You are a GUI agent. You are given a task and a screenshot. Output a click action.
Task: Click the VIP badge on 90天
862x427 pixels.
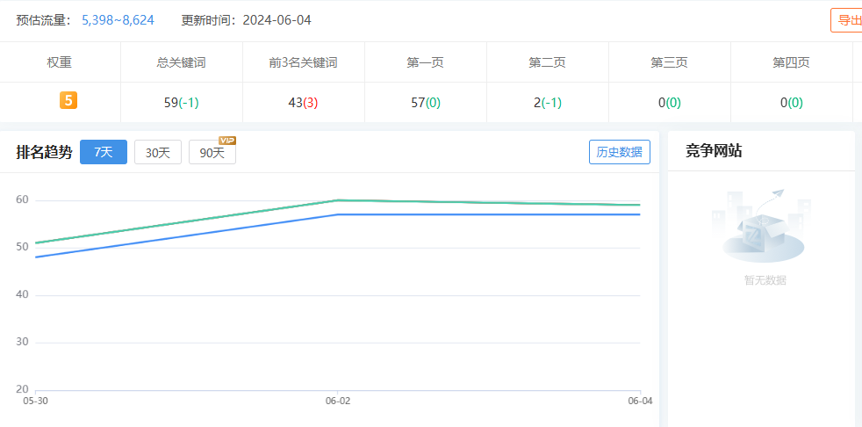[227, 141]
